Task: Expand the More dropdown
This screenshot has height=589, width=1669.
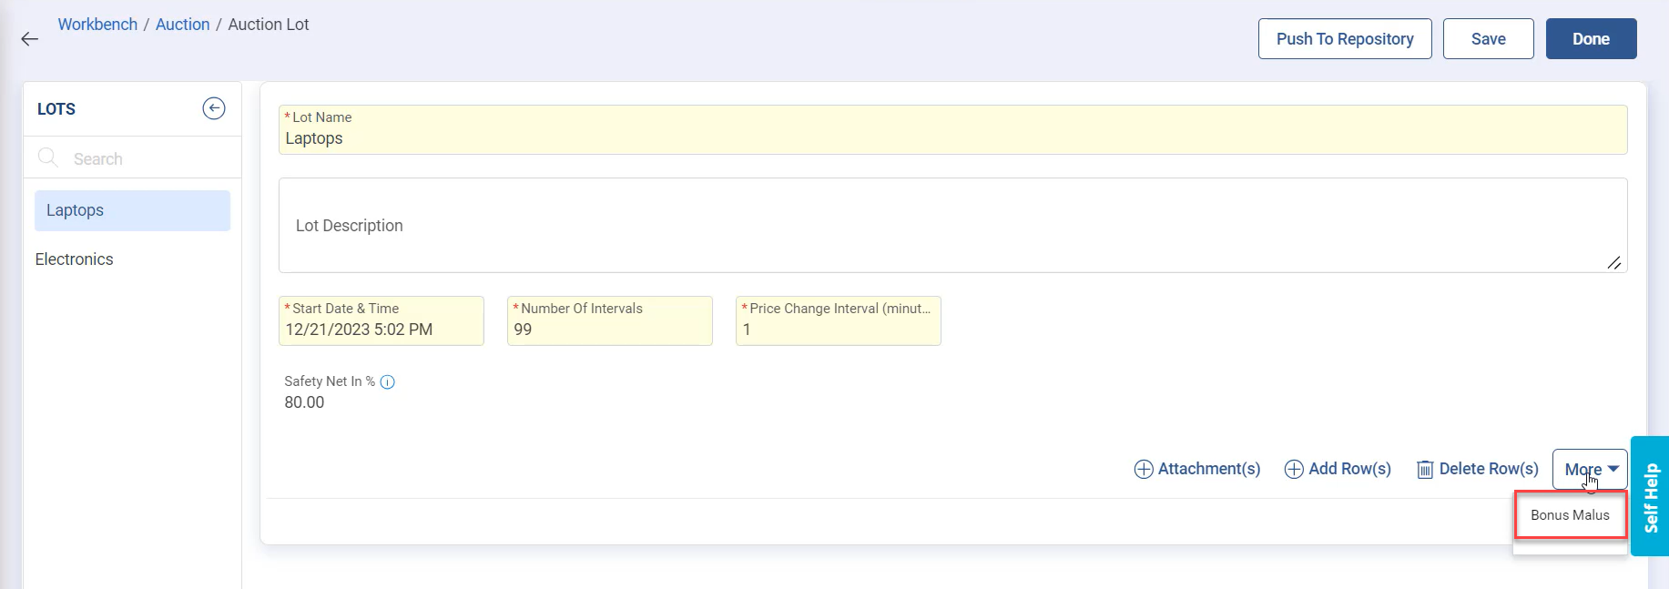Action: (1590, 469)
